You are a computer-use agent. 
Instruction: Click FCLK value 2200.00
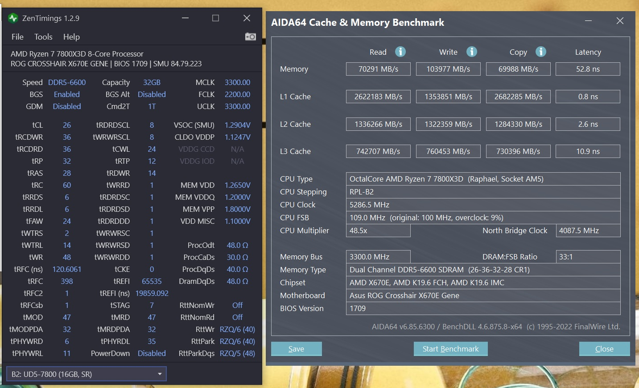click(237, 94)
